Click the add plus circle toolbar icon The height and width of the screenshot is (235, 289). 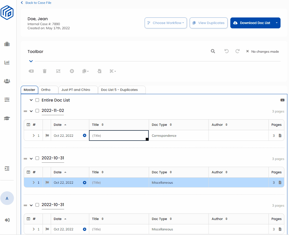[72, 71]
